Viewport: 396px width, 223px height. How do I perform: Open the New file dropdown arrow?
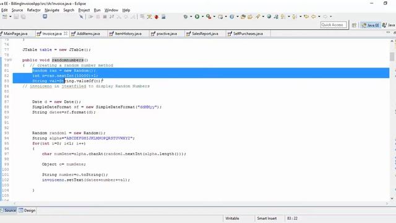click(x=11, y=17)
